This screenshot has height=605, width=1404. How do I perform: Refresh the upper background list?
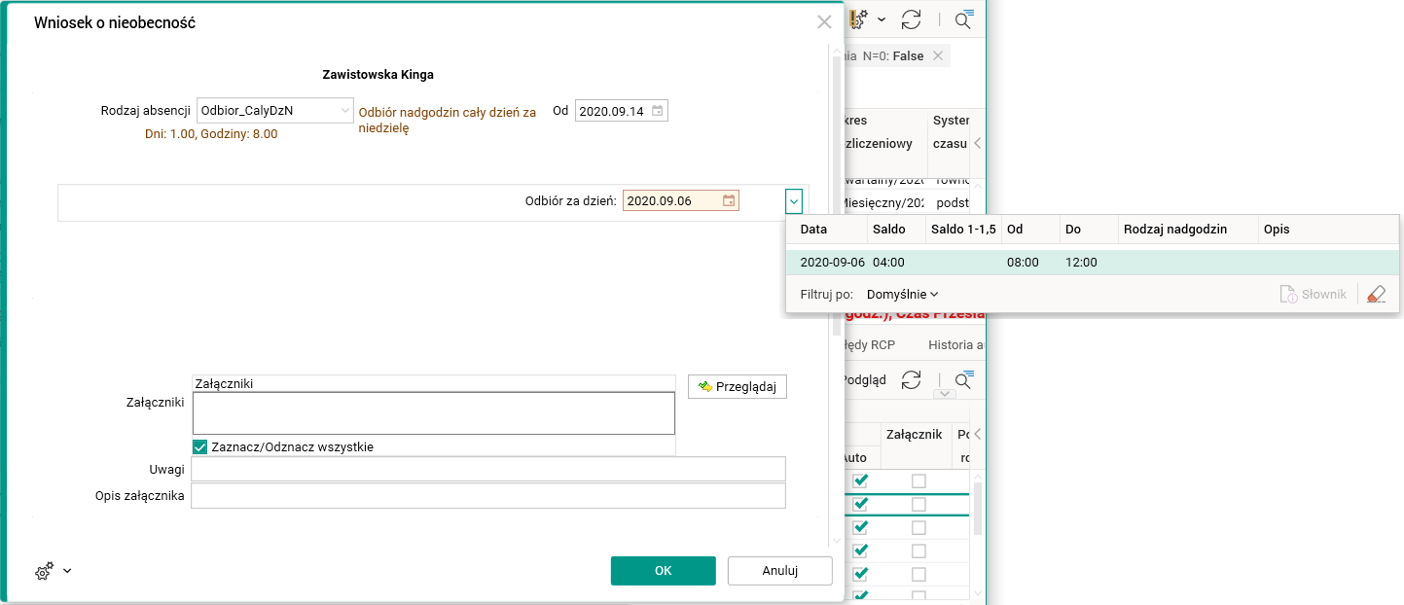pos(912,19)
